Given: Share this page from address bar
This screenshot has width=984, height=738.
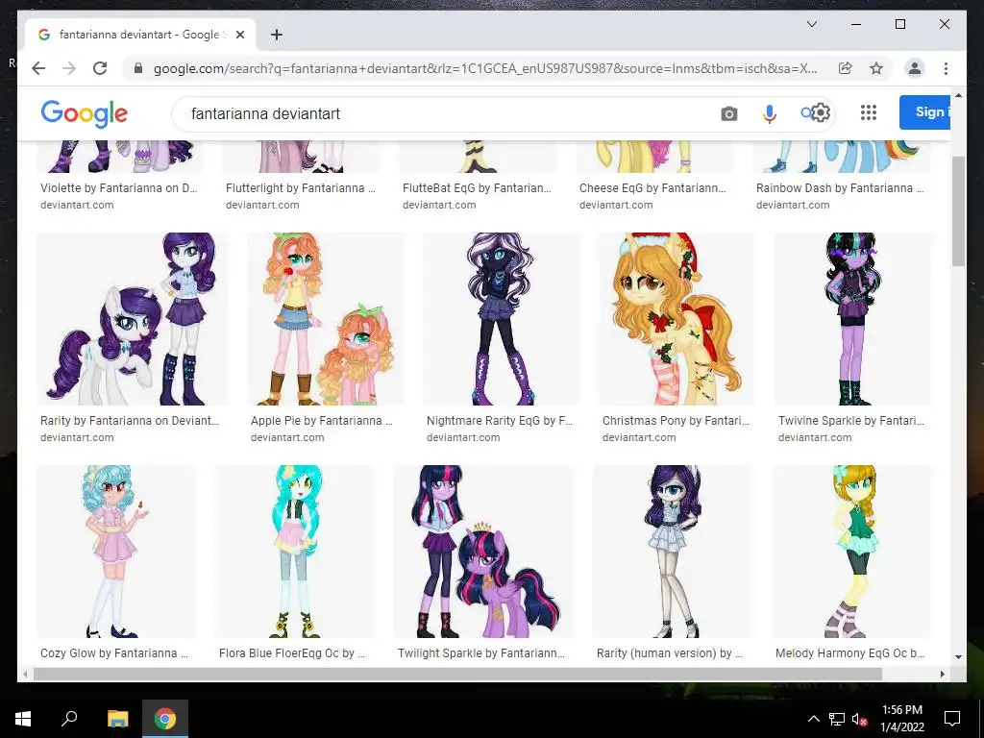Looking at the screenshot, I should (x=846, y=68).
